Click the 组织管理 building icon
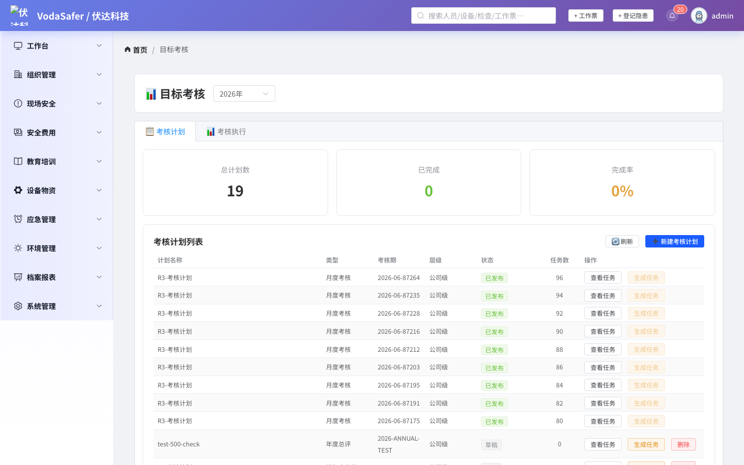 click(18, 74)
